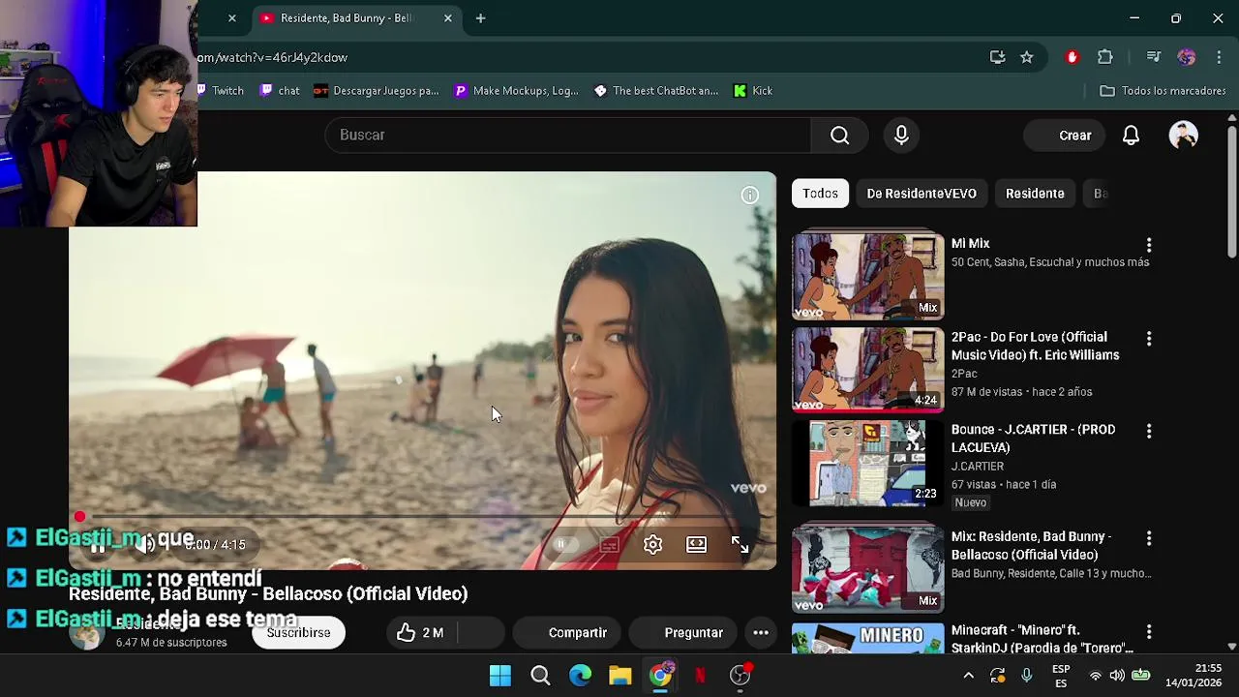Click the browser address bar URL
1239x697 pixels.
pyautogui.click(x=273, y=58)
